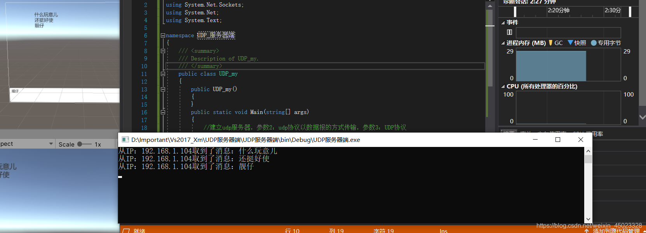Click console line ending in 还挺好使

click(194, 159)
